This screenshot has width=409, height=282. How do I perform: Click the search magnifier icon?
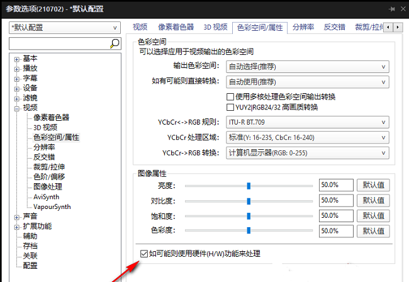115,43
